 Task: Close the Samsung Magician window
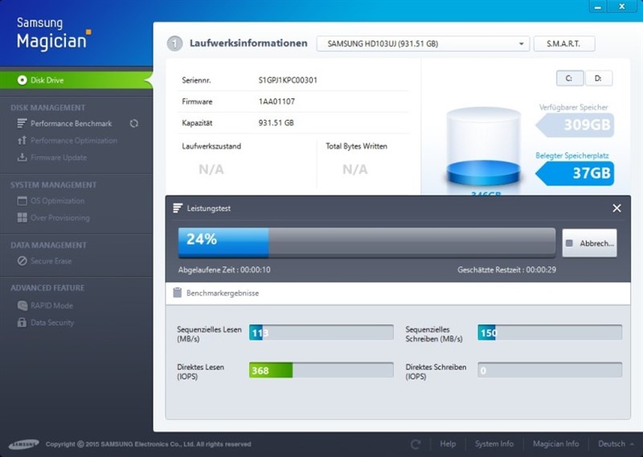(x=622, y=6)
